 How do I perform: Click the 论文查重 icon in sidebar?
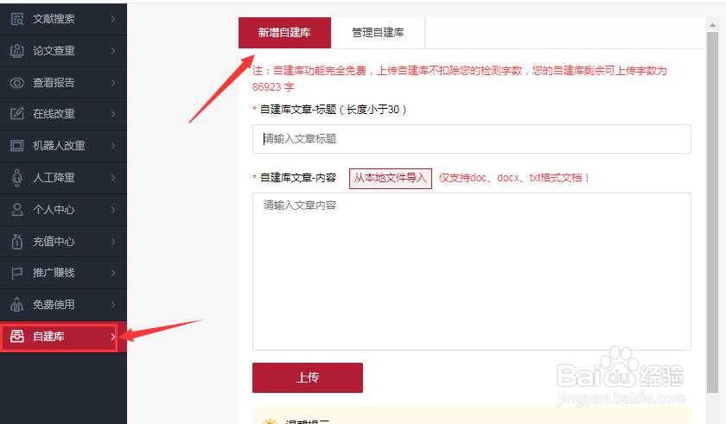[17, 51]
